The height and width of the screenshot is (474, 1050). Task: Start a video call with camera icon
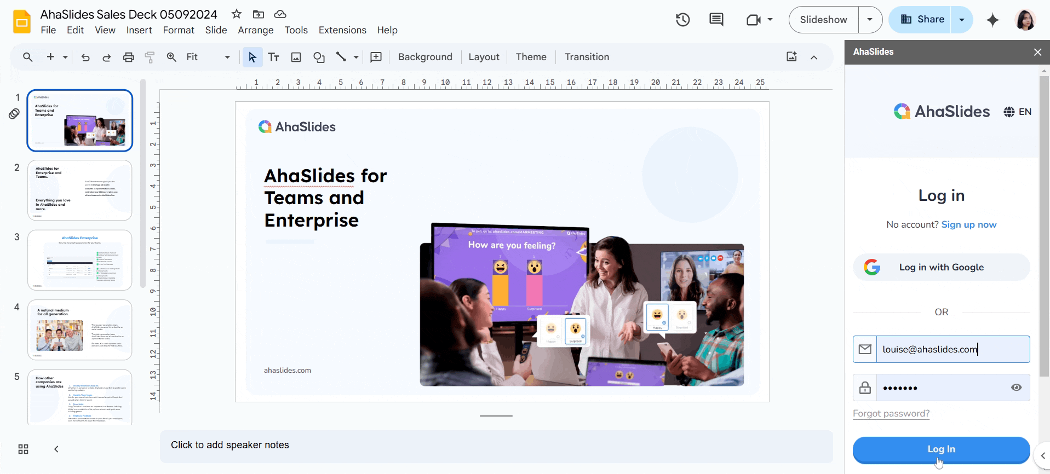754,20
